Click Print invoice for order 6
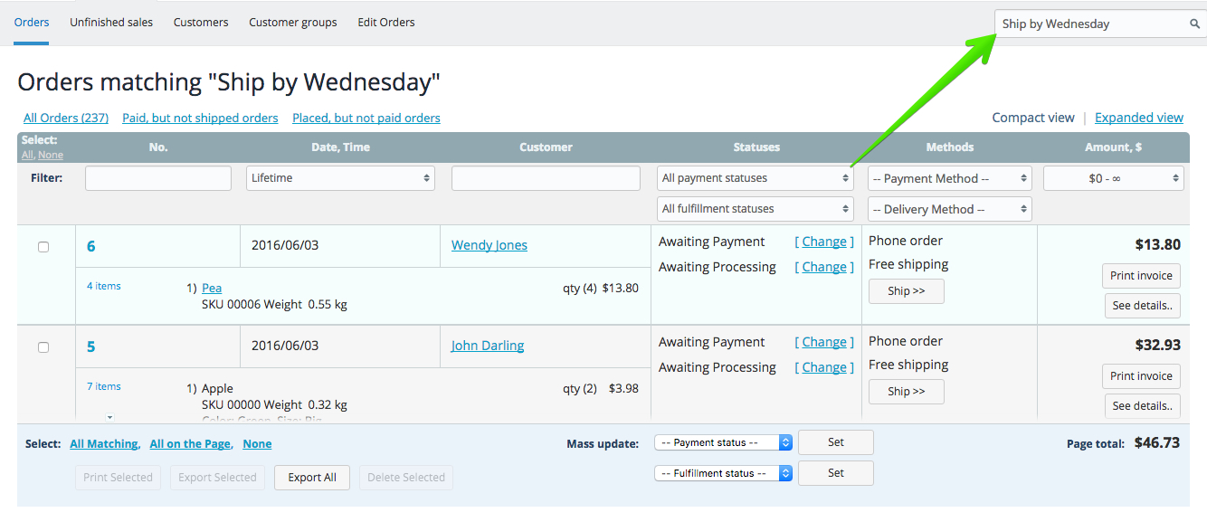Image resolution: width=1207 pixels, height=522 pixels. coord(1141,276)
